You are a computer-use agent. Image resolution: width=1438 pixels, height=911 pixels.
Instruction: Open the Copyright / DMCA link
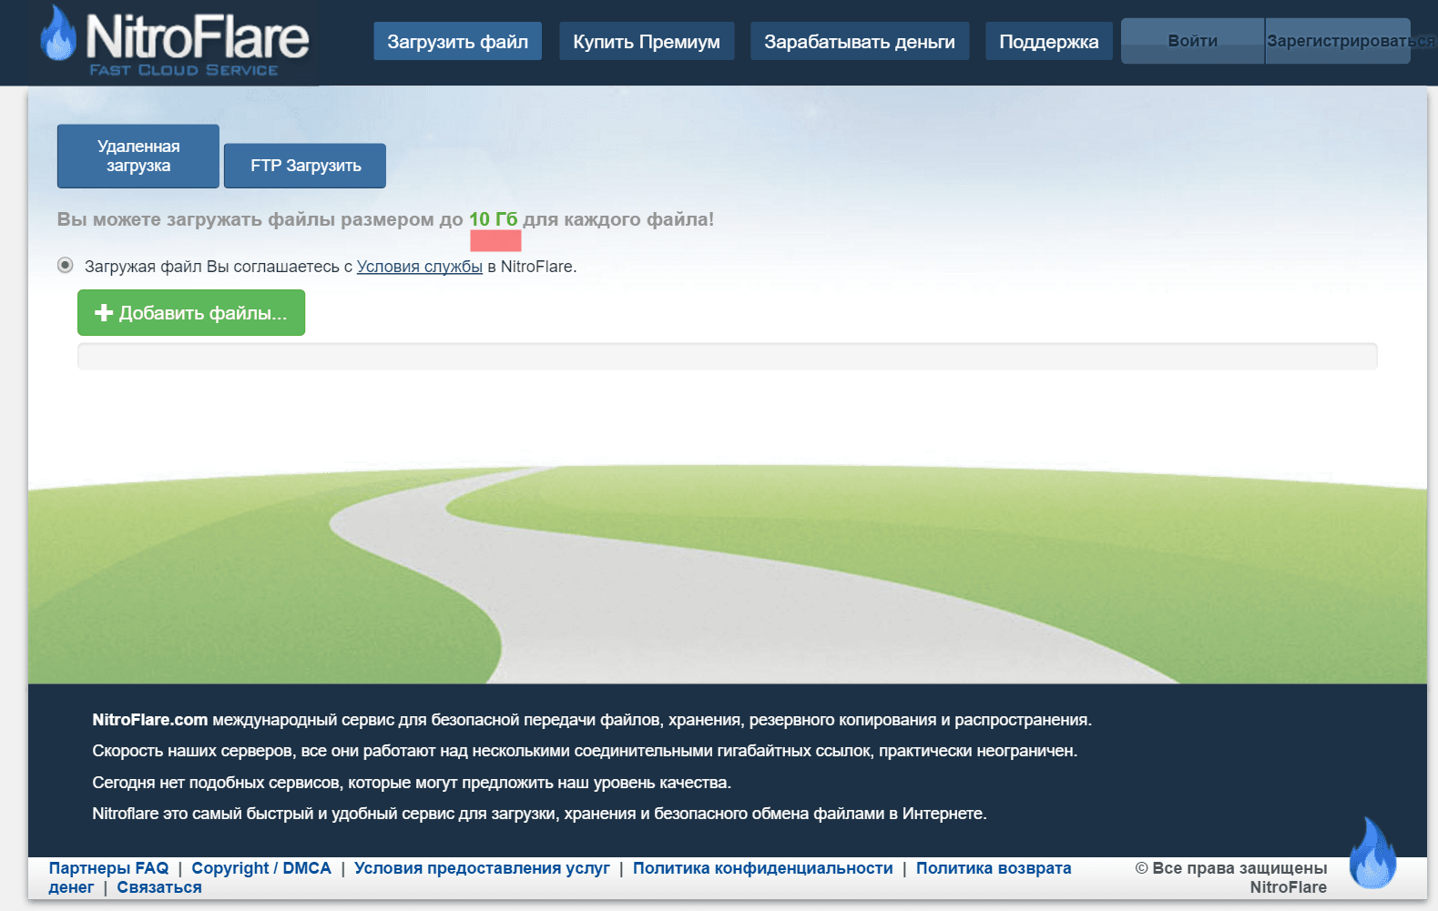click(261, 868)
